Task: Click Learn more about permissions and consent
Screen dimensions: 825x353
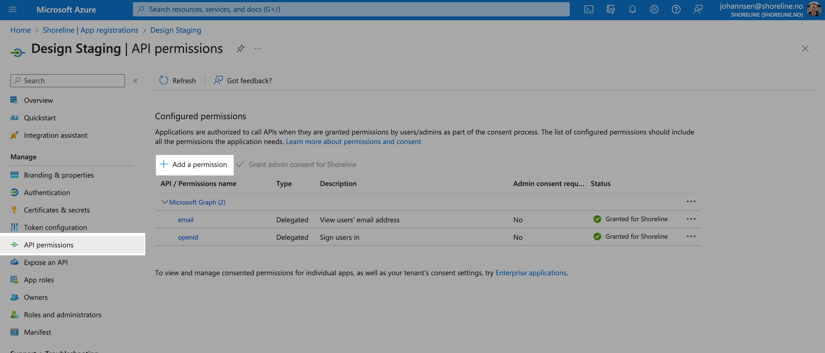Action: pyautogui.click(x=353, y=142)
